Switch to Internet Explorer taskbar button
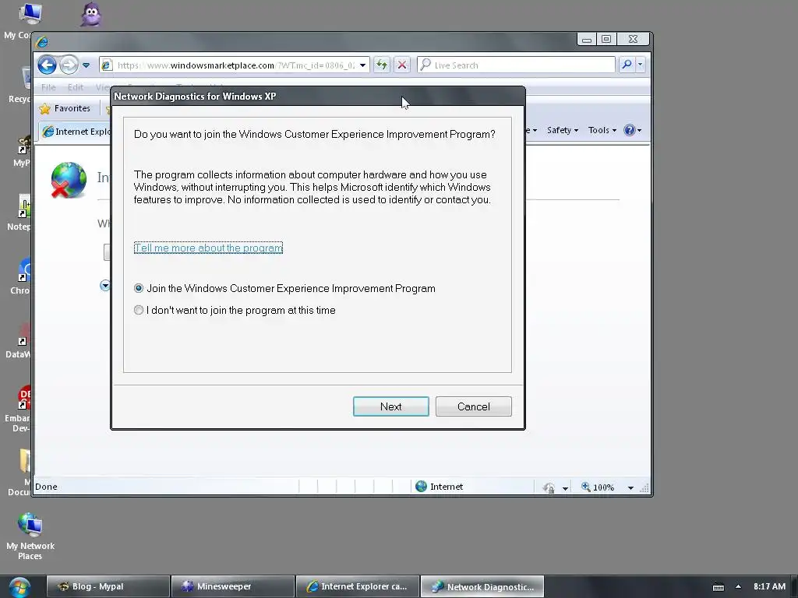The width and height of the screenshot is (798, 598). tap(358, 586)
